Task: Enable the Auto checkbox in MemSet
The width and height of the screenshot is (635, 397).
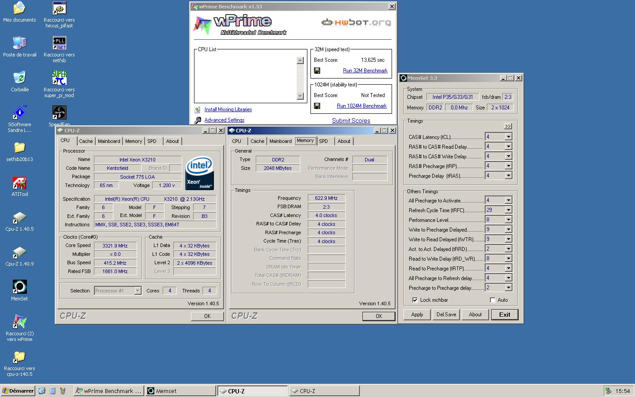Action: 493,300
